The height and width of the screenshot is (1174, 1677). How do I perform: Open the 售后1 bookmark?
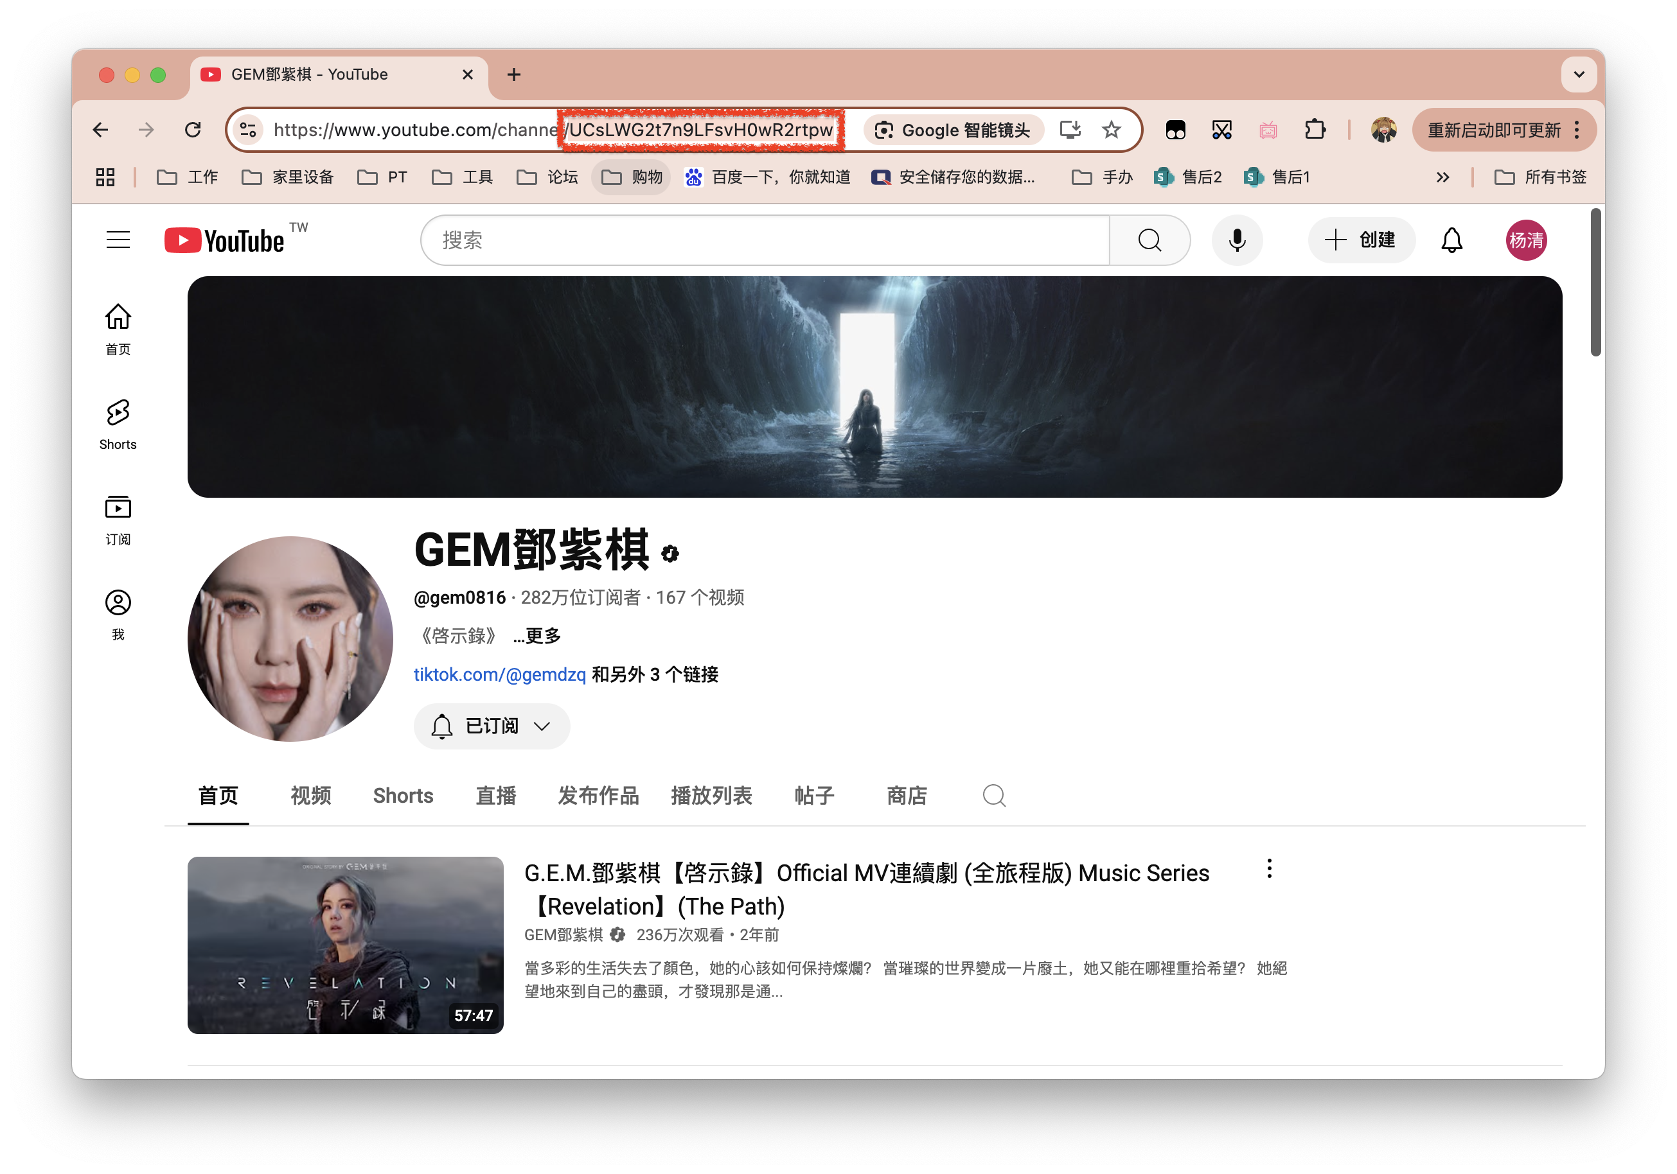point(1277,177)
